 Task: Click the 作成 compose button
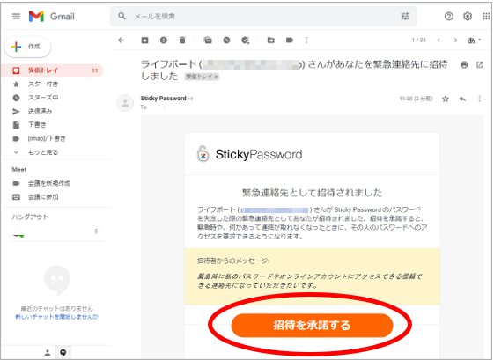(27, 47)
